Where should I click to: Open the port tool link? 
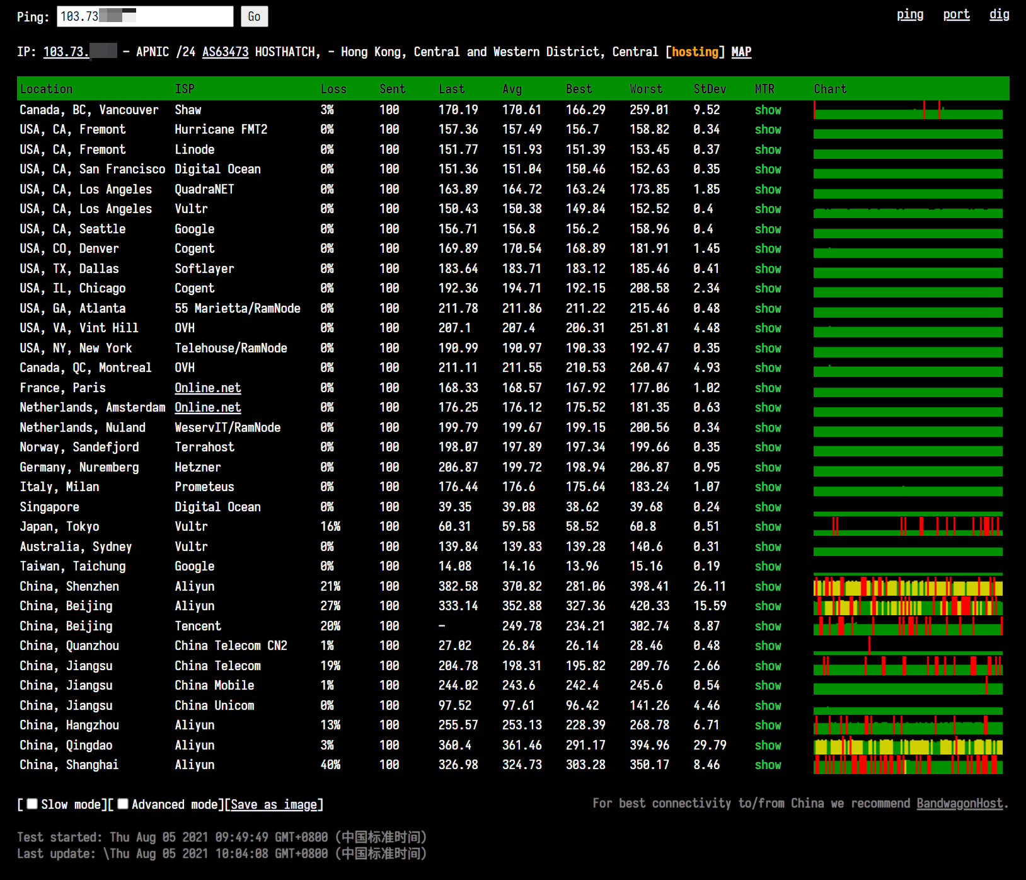click(x=956, y=14)
